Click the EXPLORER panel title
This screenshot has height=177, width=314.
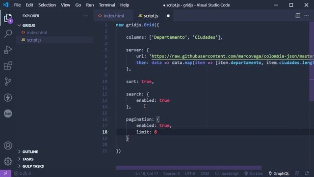[x=31, y=16]
